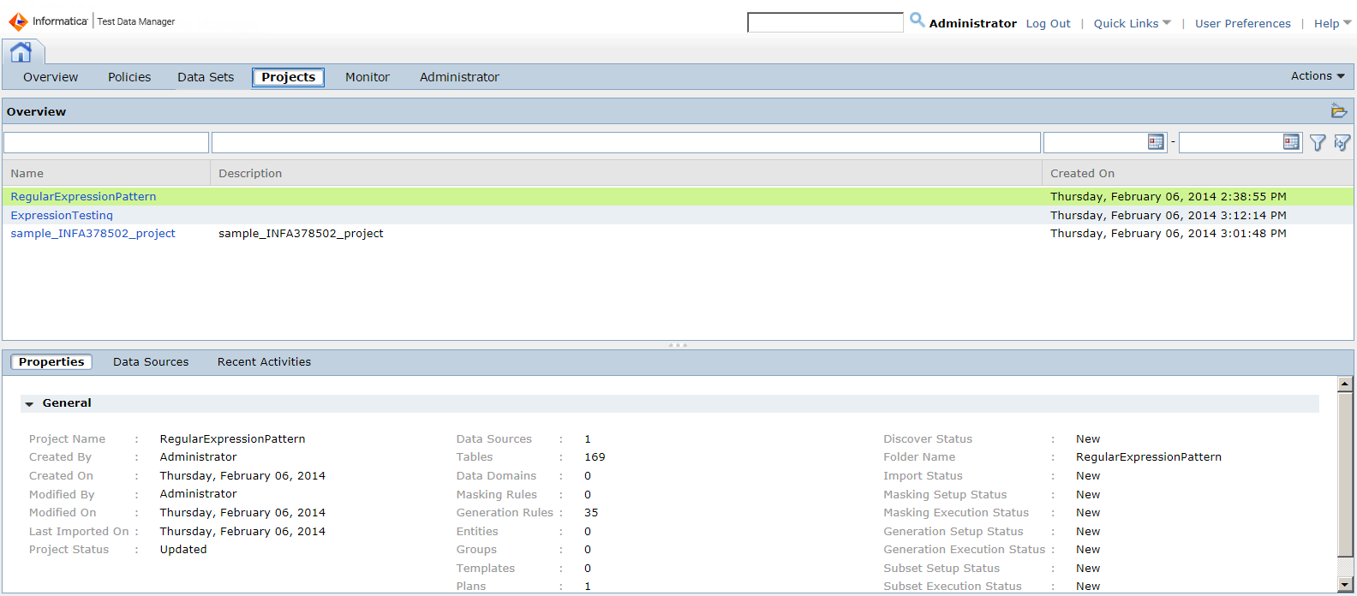Show the Data Sources tab
The height and width of the screenshot is (596, 1357).
coord(151,362)
